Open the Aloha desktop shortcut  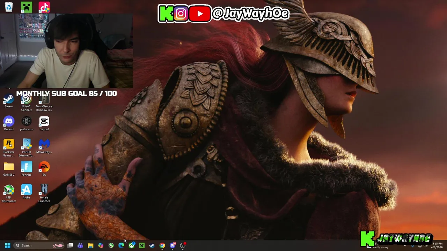(27, 192)
